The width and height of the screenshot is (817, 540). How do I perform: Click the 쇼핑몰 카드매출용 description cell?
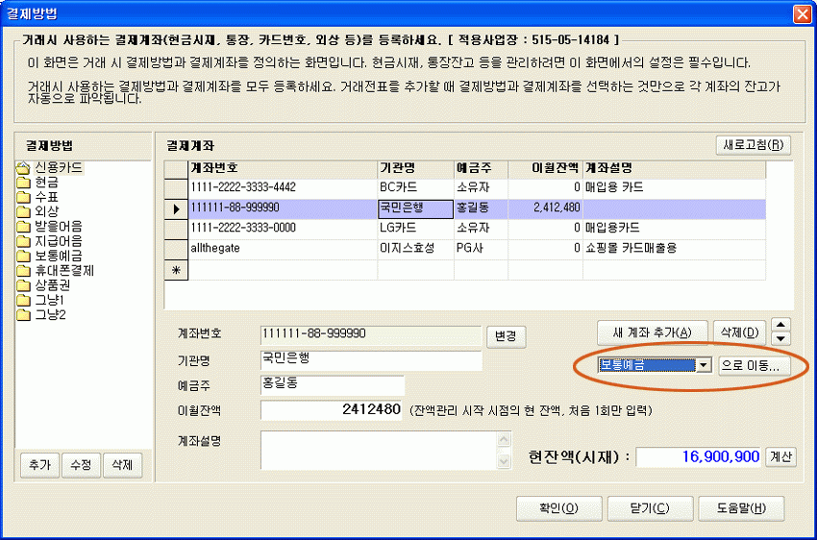coord(674,249)
